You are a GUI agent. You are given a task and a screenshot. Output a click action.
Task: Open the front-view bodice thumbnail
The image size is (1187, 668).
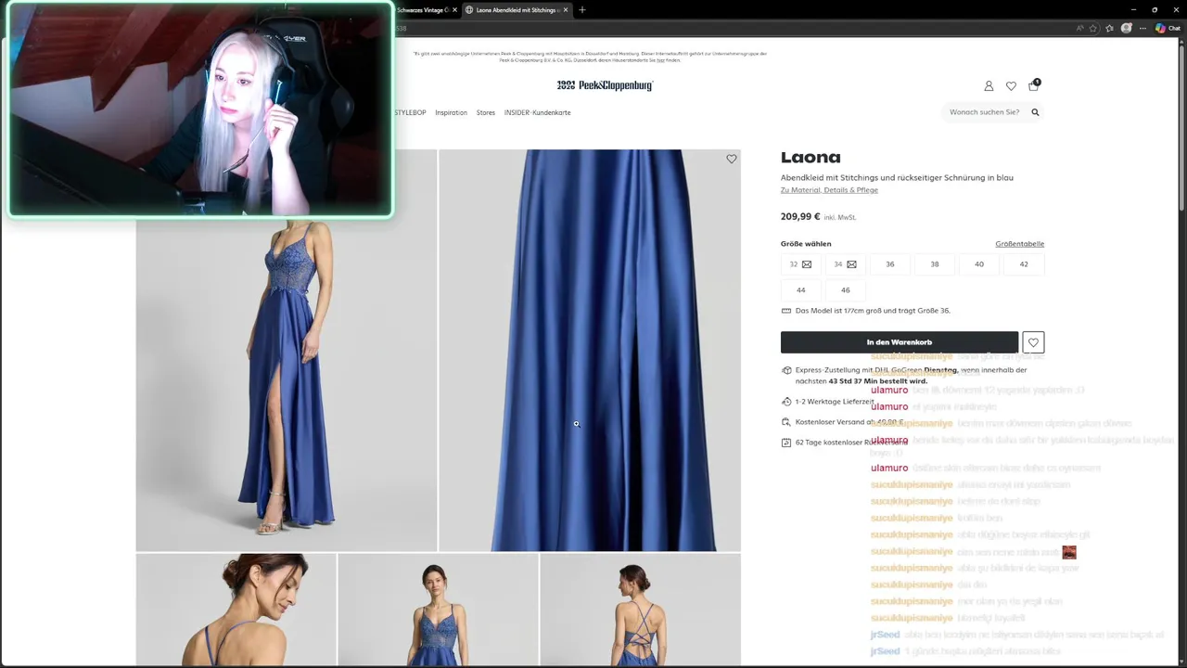tap(438, 610)
